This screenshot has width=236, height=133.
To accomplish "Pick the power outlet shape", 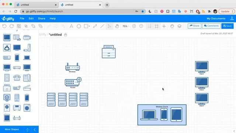I will click(x=7, y=78).
